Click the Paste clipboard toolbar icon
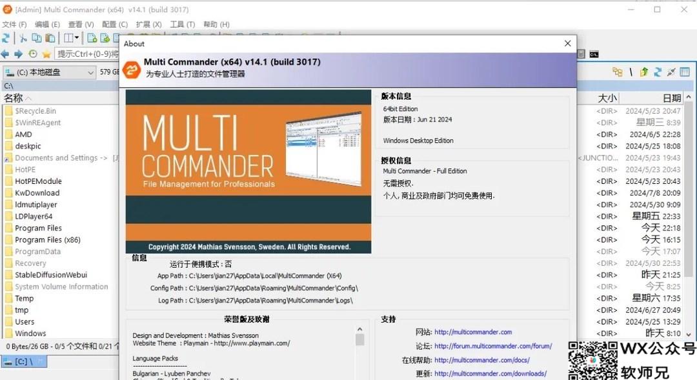 (51, 38)
